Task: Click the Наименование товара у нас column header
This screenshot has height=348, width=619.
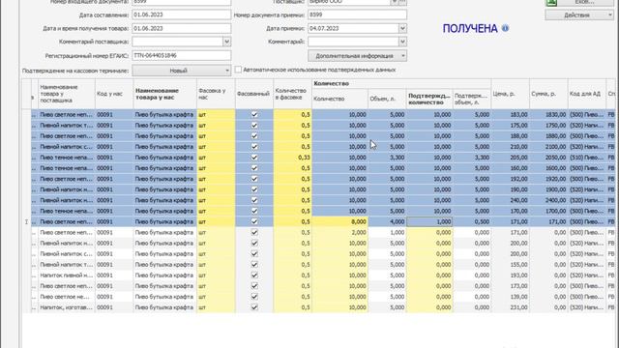Action: [164, 94]
